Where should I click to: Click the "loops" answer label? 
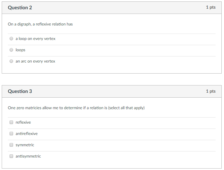(20, 50)
